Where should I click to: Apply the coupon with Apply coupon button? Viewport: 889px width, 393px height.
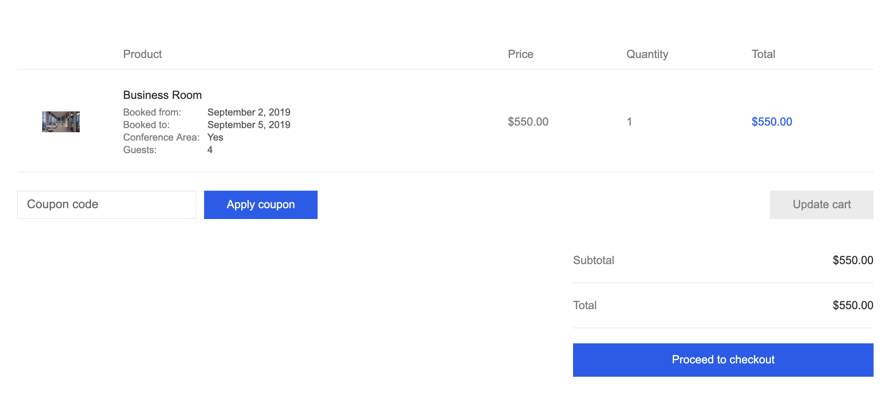[261, 205]
